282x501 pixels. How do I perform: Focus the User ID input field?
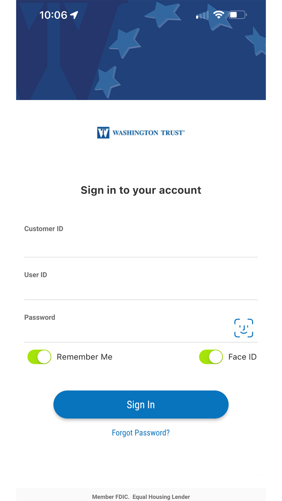click(x=141, y=289)
